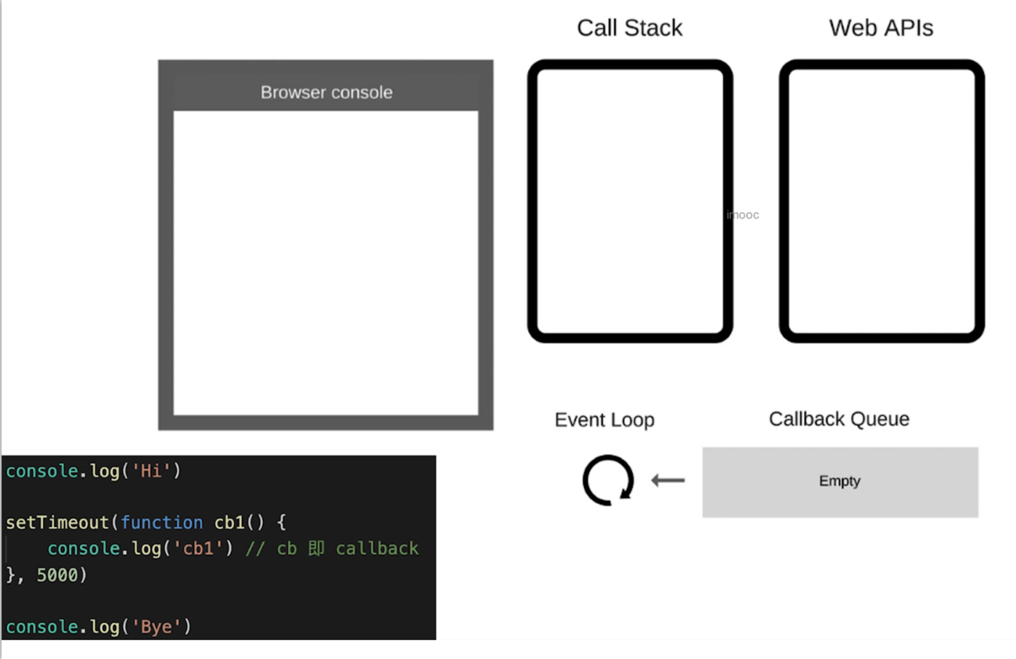Click the 'Empty' callback queue box
This screenshot has width=1016, height=659.
[840, 482]
